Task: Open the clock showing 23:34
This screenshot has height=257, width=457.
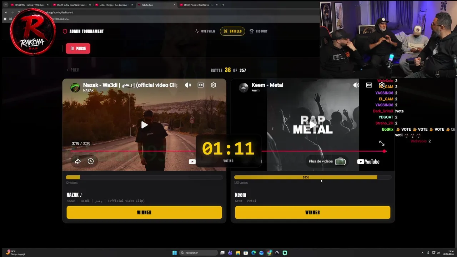Action: click(x=448, y=253)
